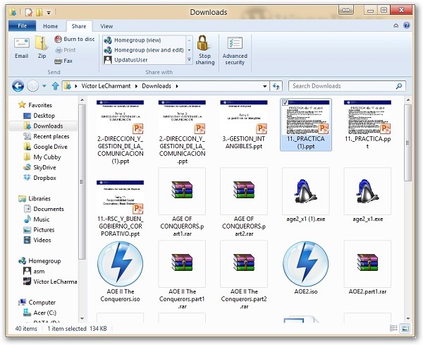Viewport: 423px width, 345px height.
Task: Expand the address bar history dropdown
Action: (x=264, y=86)
